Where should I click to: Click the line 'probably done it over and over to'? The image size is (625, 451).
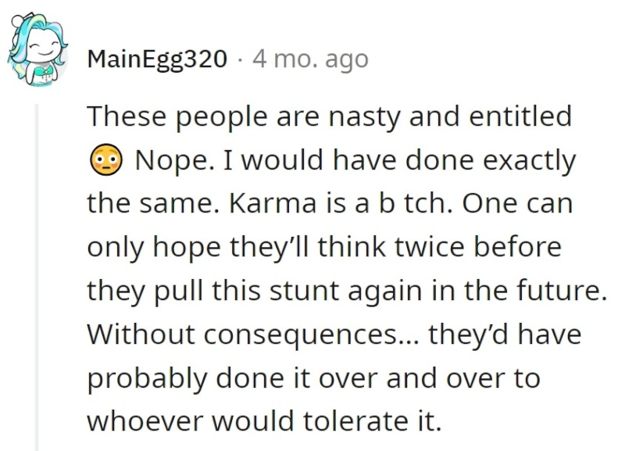pyautogui.click(x=314, y=378)
